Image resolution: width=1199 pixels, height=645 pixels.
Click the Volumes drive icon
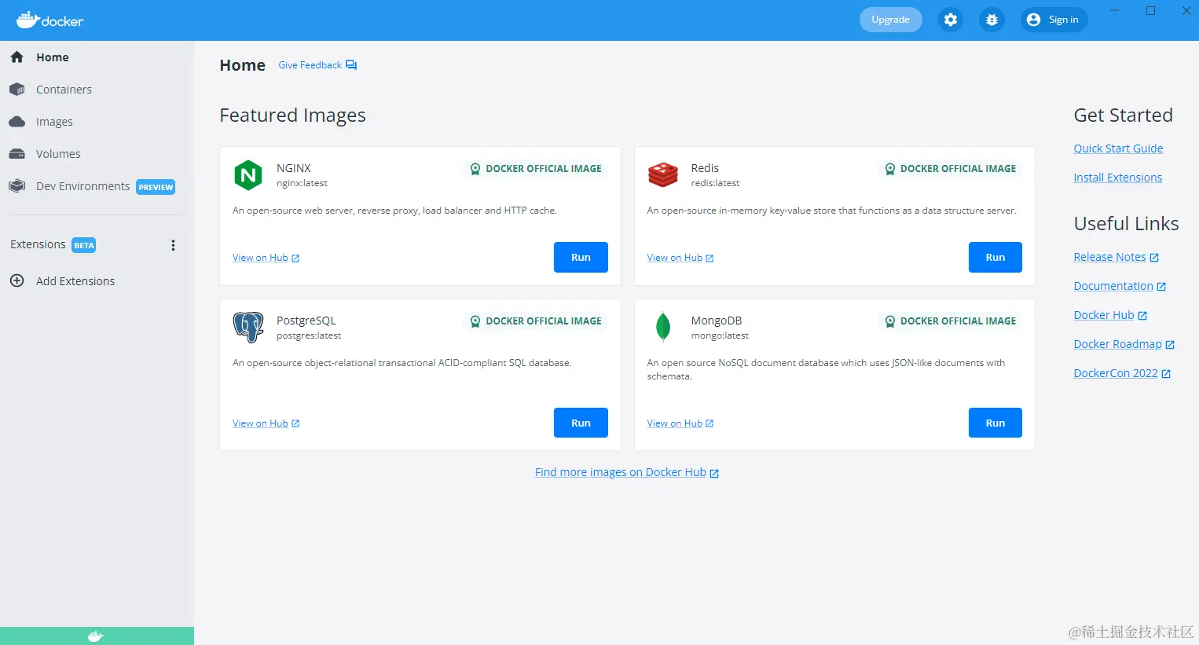(16, 154)
